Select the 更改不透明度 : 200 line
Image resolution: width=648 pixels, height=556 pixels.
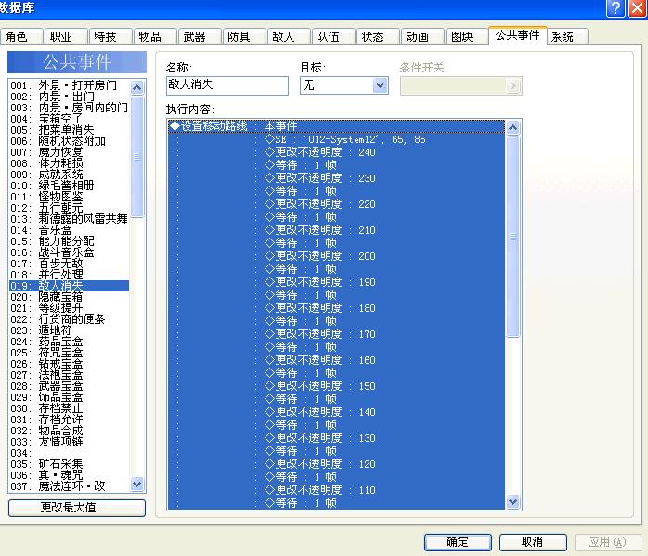(x=336, y=256)
